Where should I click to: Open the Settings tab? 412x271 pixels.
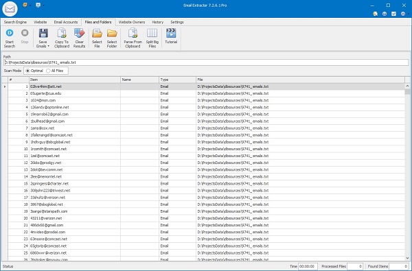point(177,22)
